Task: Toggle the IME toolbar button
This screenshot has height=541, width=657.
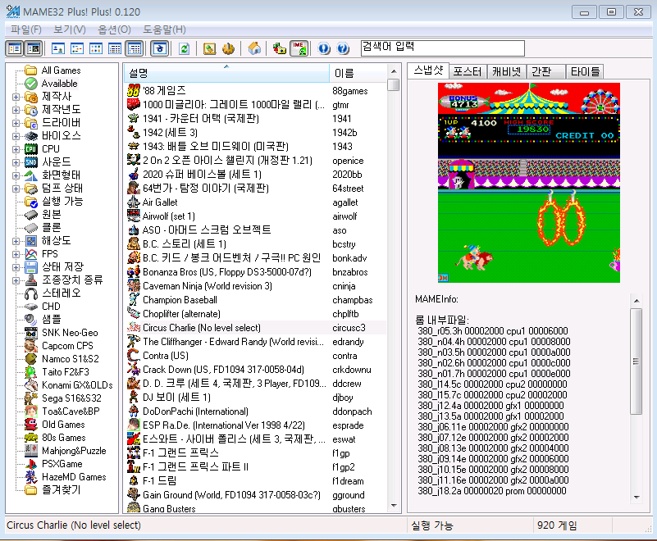Action: click(x=299, y=48)
